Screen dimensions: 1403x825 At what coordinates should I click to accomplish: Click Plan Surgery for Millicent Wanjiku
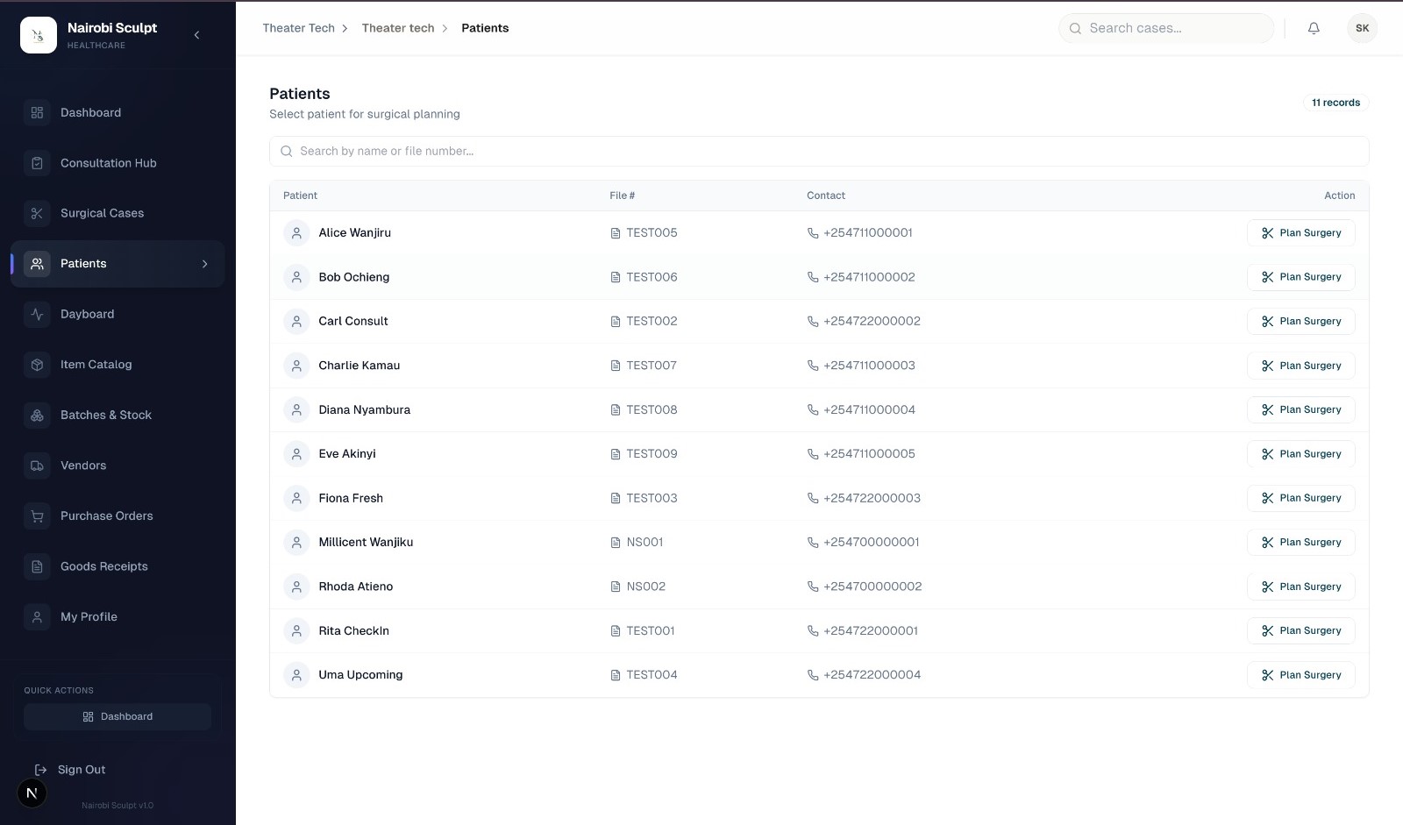click(1300, 543)
